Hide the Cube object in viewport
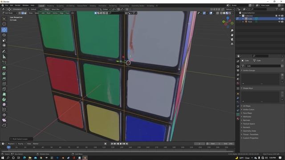285x160 pixels. click(279, 19)
